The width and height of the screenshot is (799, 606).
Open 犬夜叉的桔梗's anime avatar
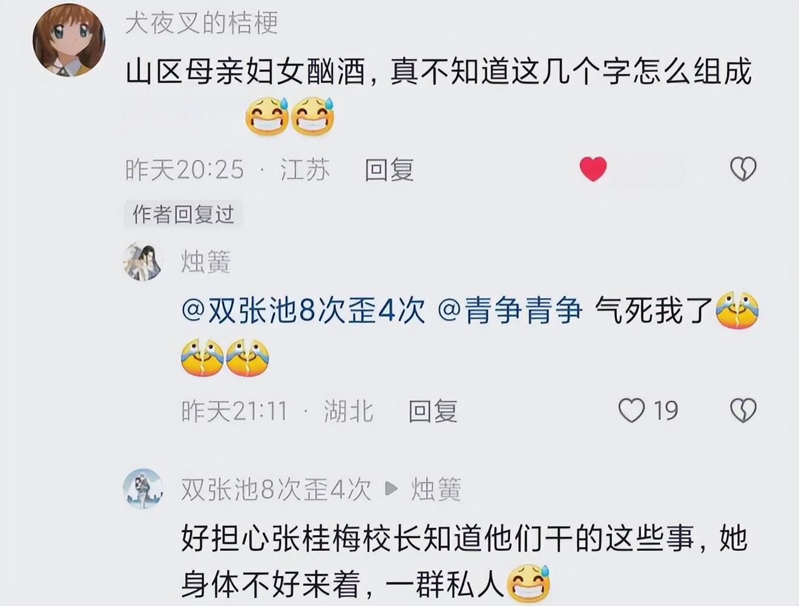[x=68, y=40]
